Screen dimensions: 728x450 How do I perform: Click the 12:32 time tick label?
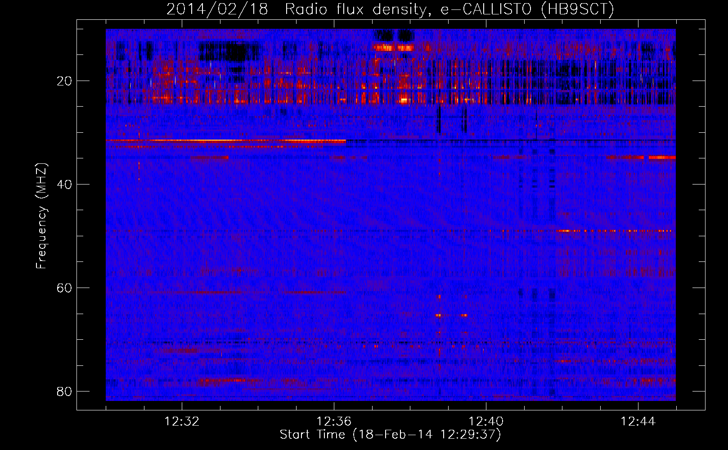point(182,422)
